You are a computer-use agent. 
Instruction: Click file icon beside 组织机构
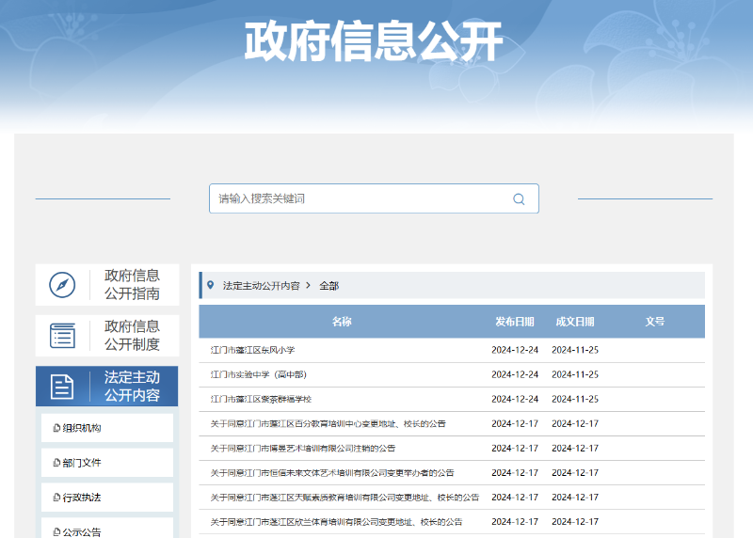pyautogui.click(x=56, y=428)
